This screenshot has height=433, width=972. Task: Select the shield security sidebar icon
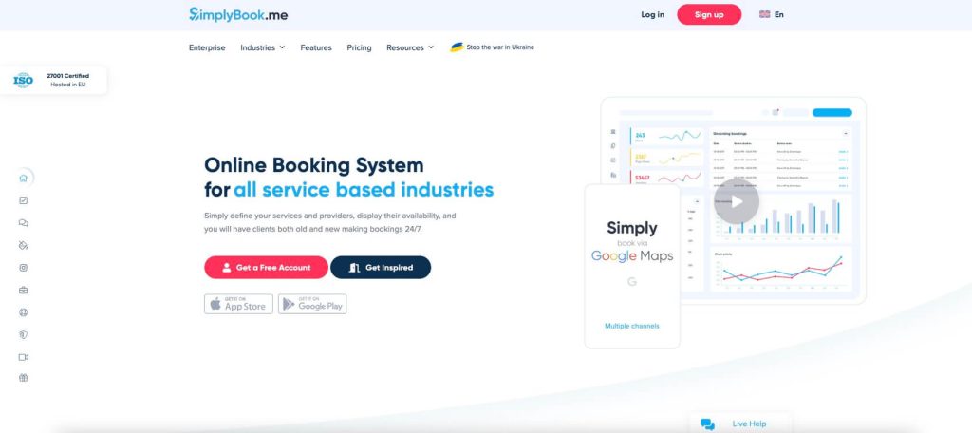coord(24,334)
